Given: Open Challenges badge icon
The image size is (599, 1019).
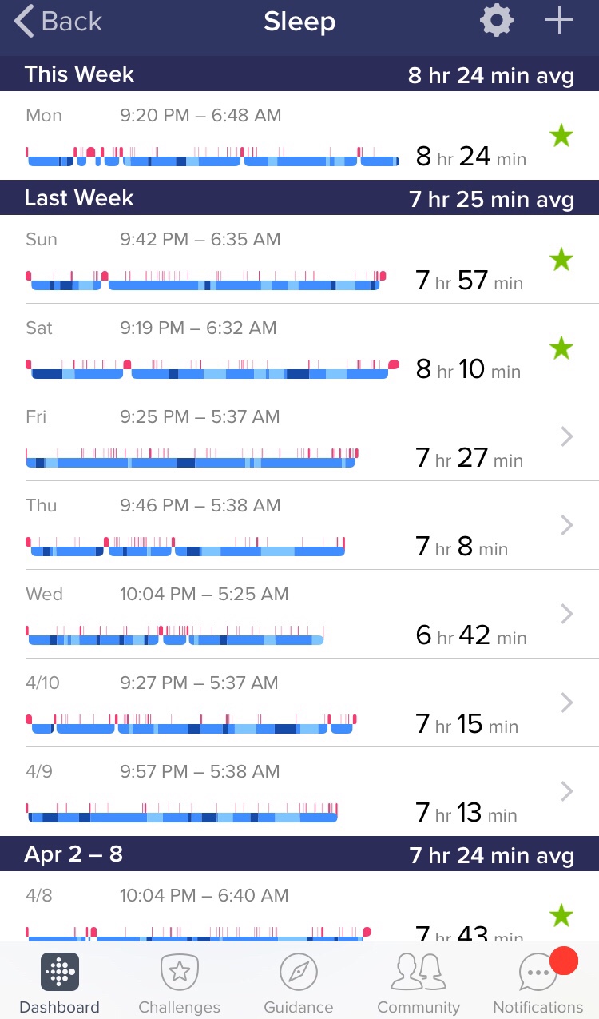Looking at the screenshot, I should (179, 973).
